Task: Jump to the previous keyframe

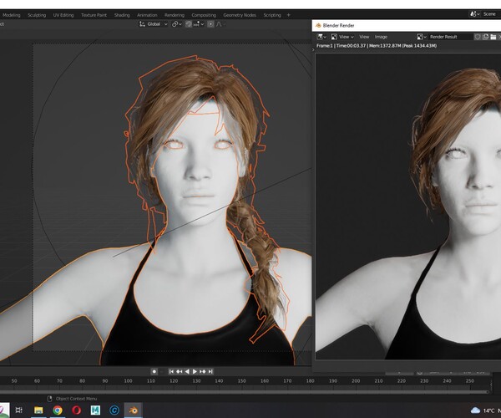Action: [x=180, y=371]
